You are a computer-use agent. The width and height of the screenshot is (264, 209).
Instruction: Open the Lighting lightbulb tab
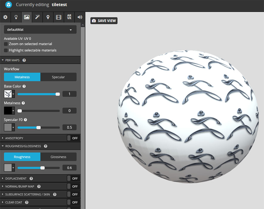pos(16,17)
